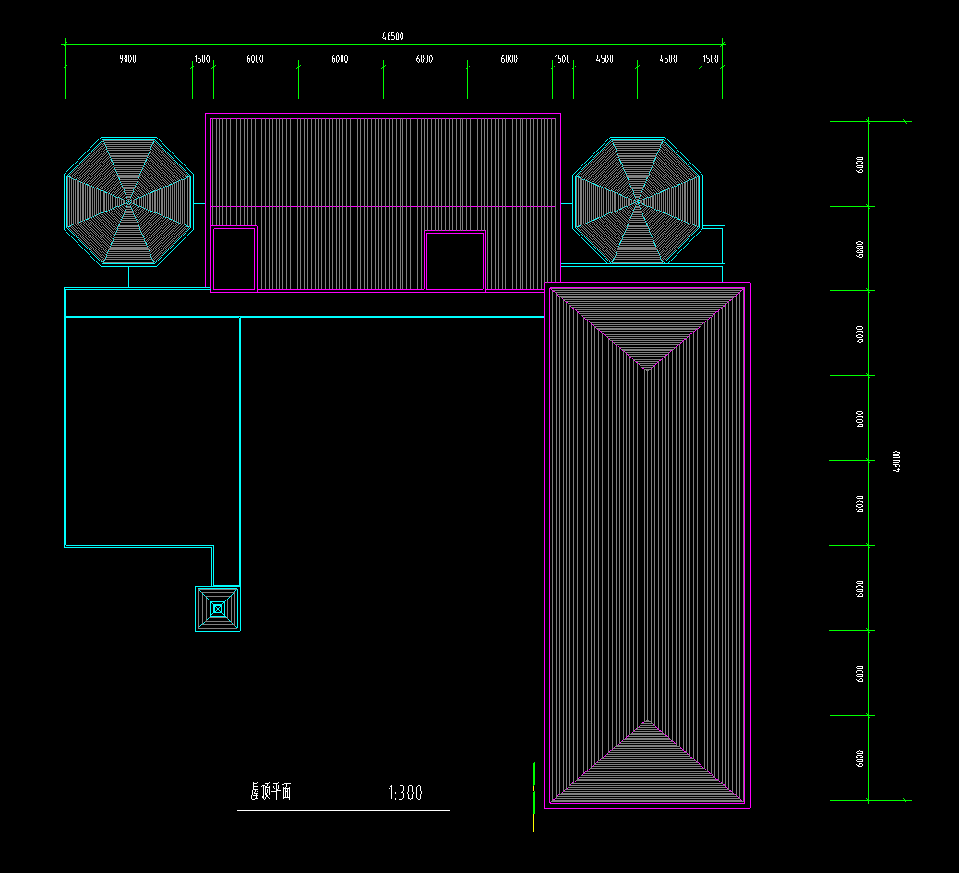Image resolution: width=959 pixels, height=873 pixels.
Task: Select the center magenta rectangle opening
Action: pyautogui.click(x=455, y=261)
